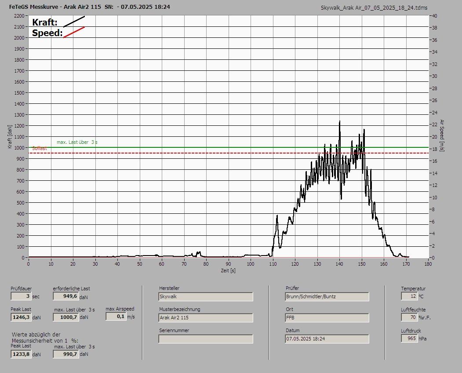Screen dimensions: 462x373
Task: Select the erforderliche Last field showing 949,6
Action: coord(66,296)
